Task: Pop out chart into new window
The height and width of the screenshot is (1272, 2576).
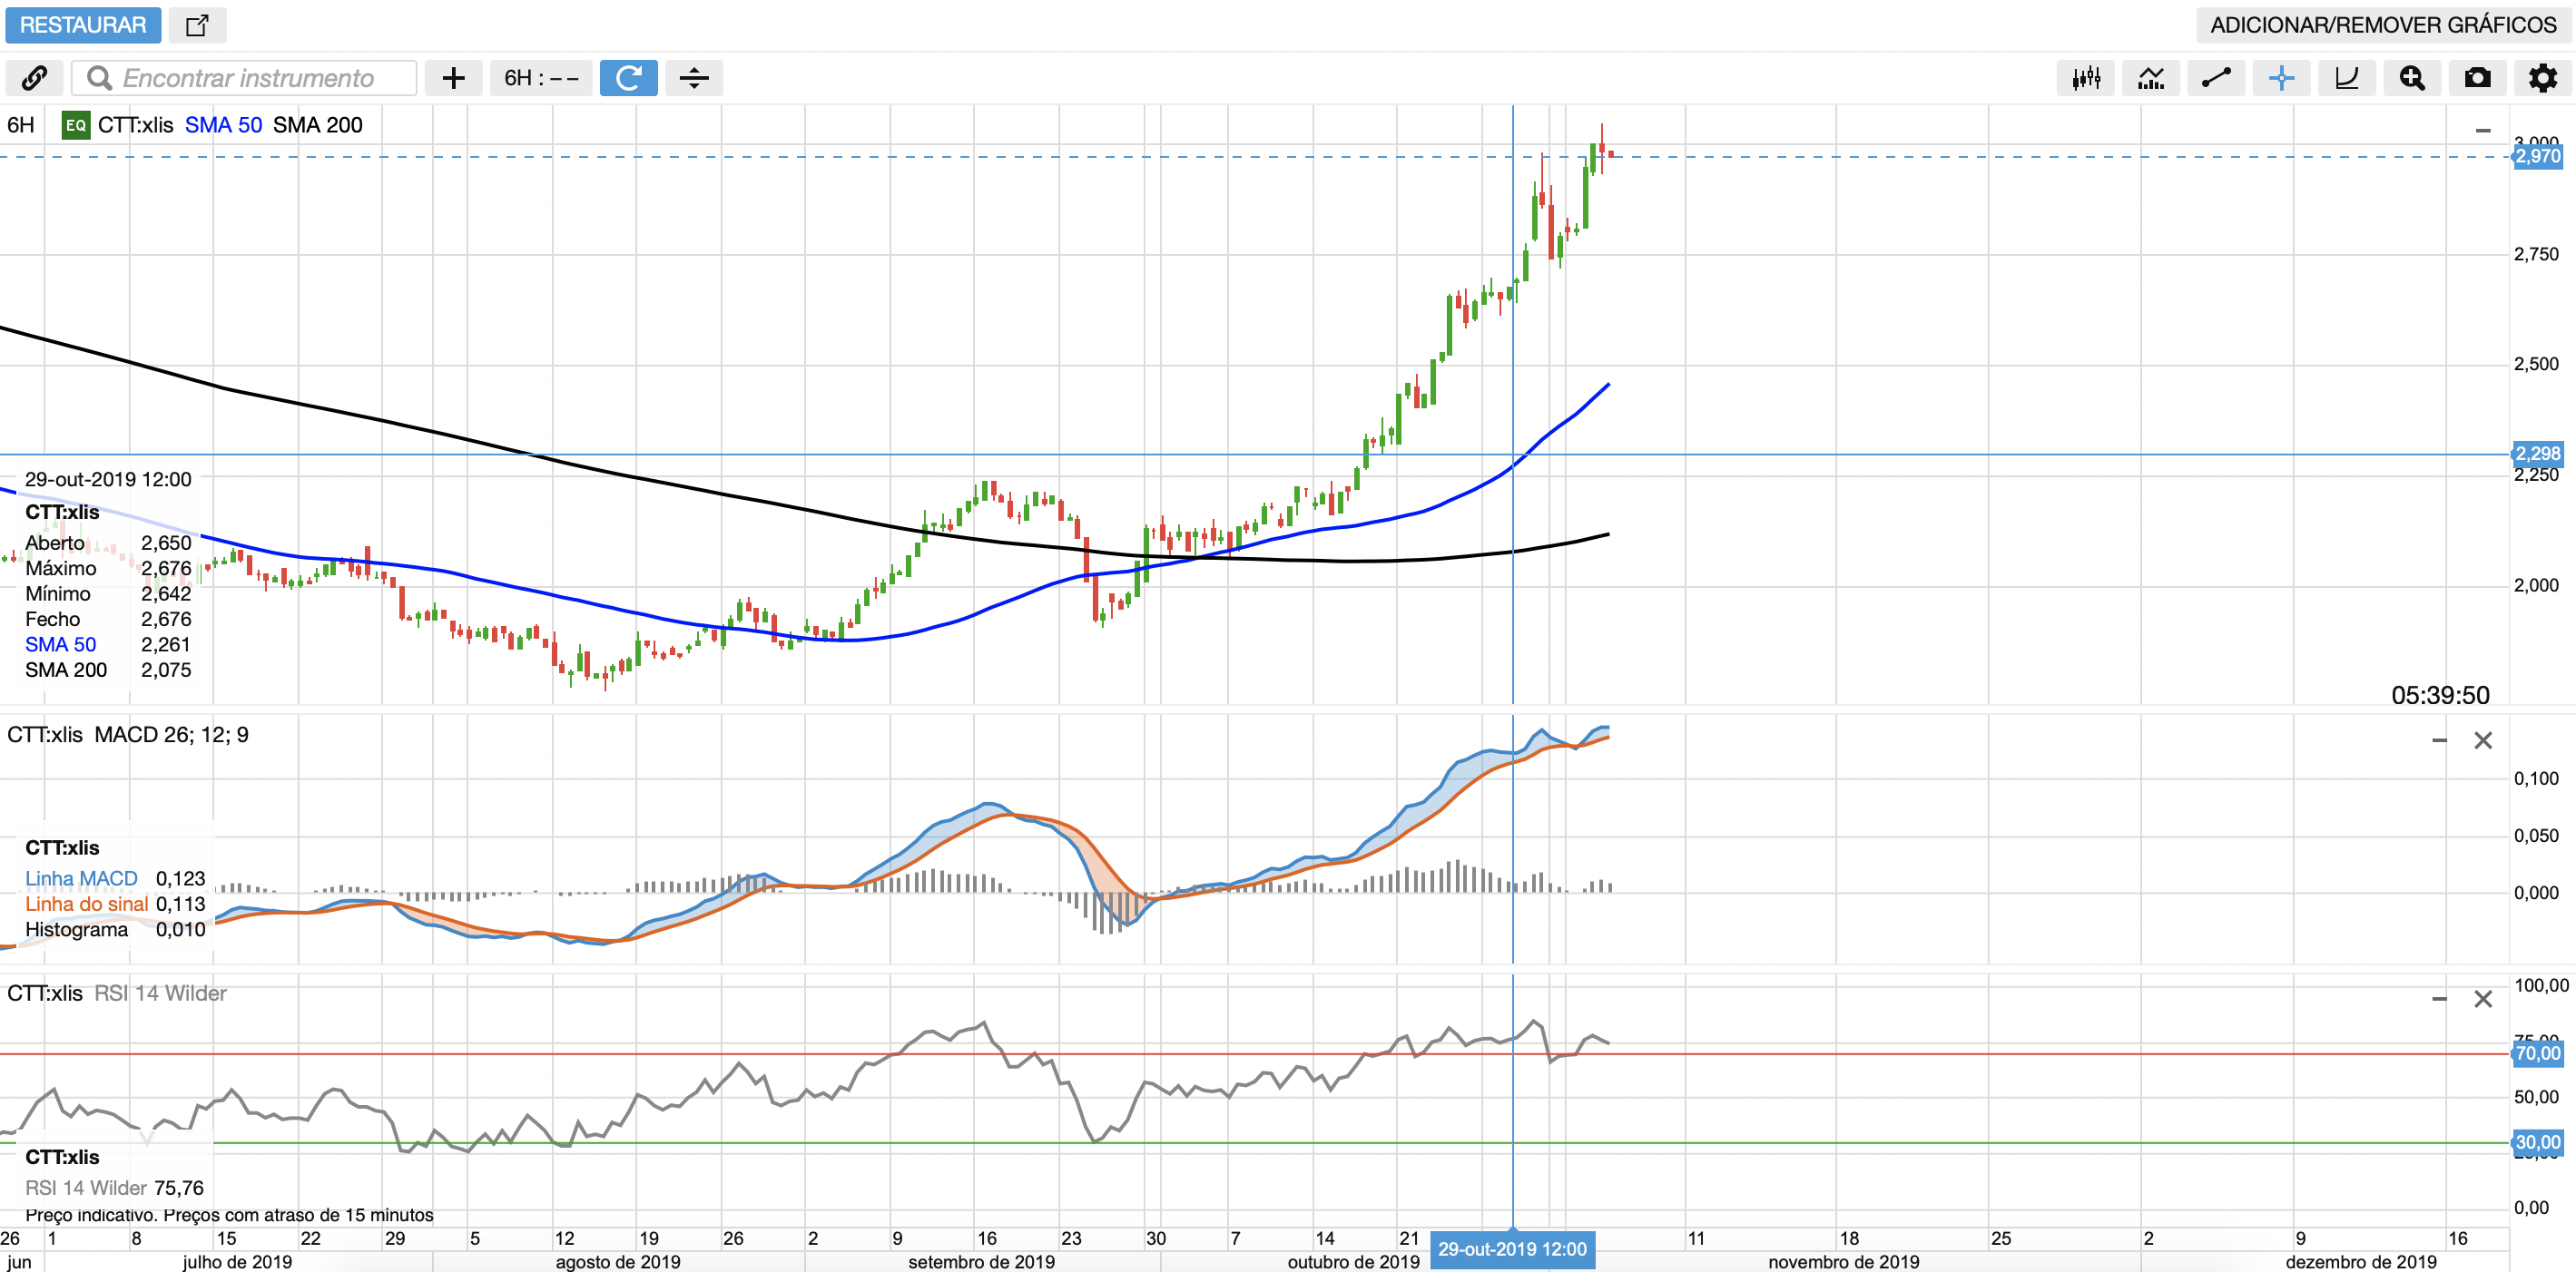Action: pyautogui.click(x=197, y=25)
